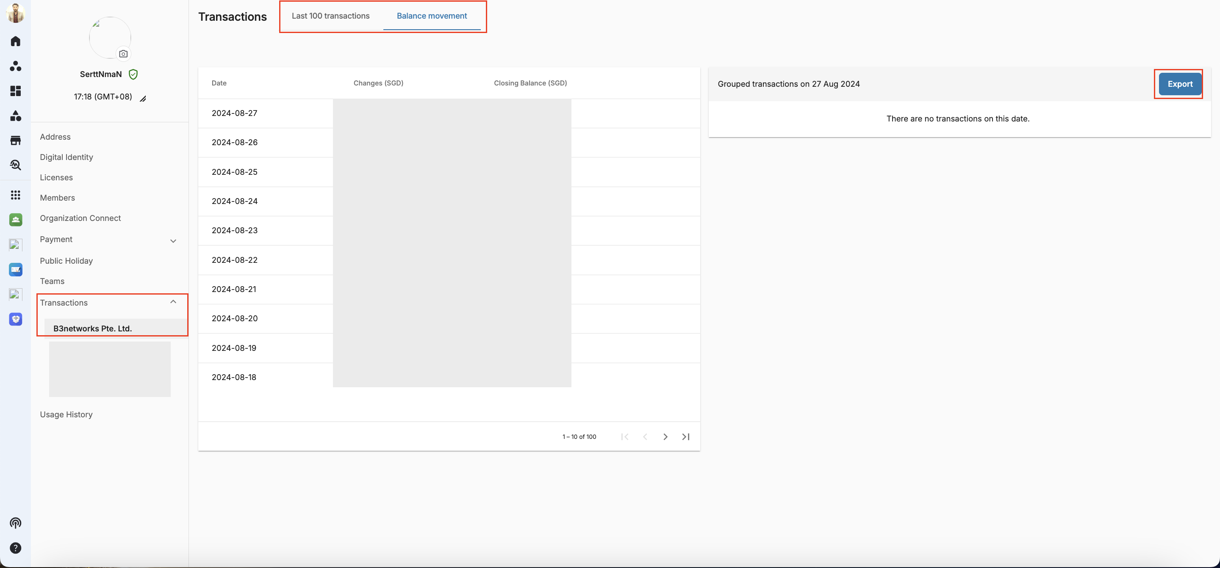Open Members in the sidebar

[x=57, y=198]
